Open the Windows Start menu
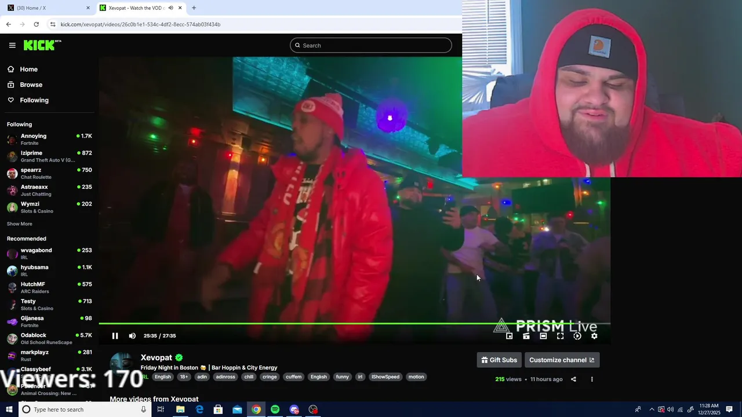Image resolution: width=742 pixels, height=417 pixels. coord(9,409)
